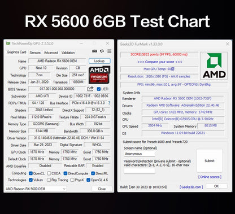The height and width of the screenshot is (214, 235).
Task: Click the Resizable BAR value Enabled
Action: tap(98, 166)
